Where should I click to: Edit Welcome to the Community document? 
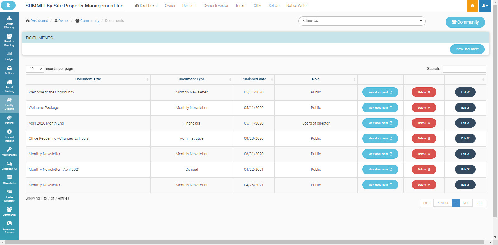465,92
